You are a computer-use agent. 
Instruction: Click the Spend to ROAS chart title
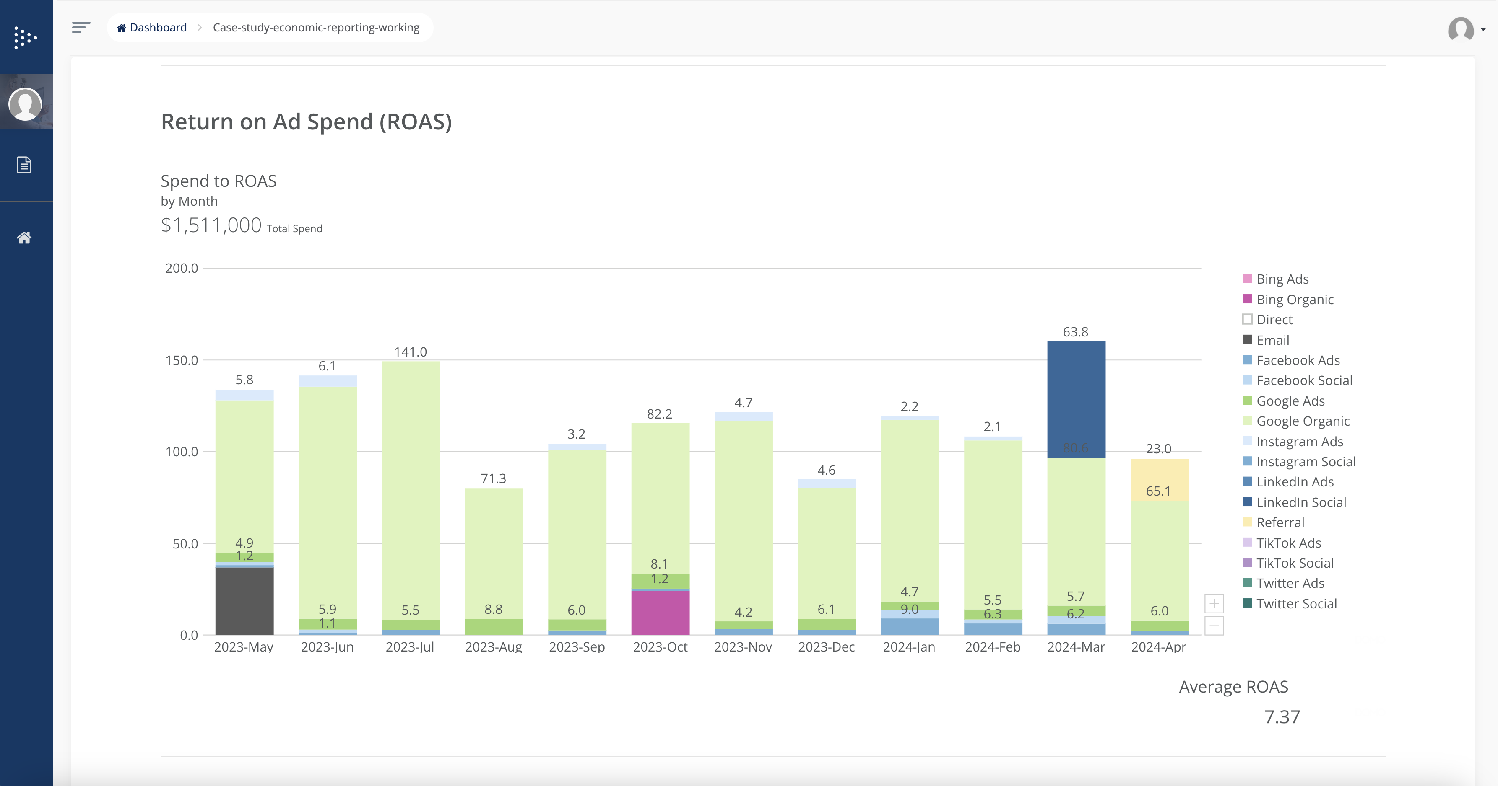[218, 181]
